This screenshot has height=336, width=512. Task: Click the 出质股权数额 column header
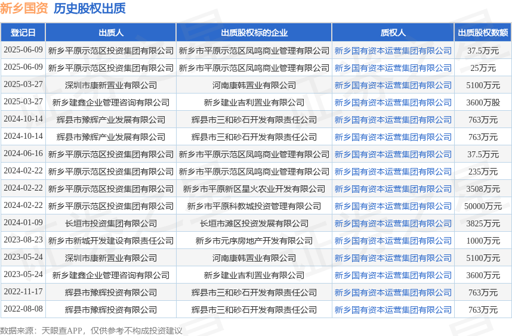[483, 33]
